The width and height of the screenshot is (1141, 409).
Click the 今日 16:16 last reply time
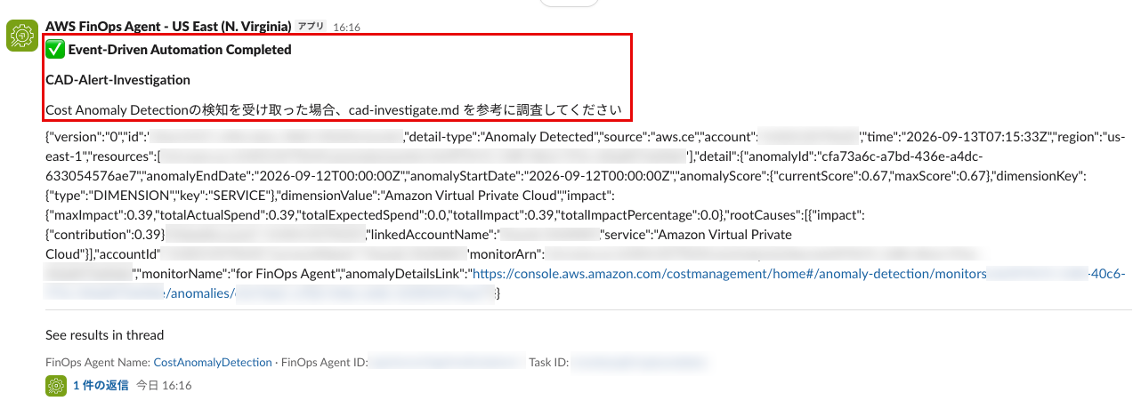pos(164,386)
